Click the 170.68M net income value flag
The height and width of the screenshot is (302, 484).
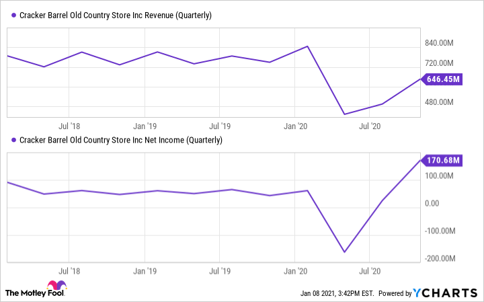point(443,160)
